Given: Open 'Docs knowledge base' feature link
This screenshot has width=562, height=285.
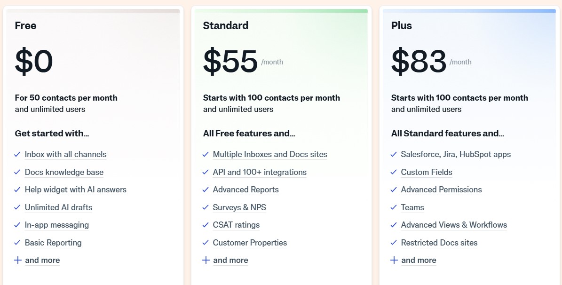Looking at the screenshot, I should coord(64,172).
